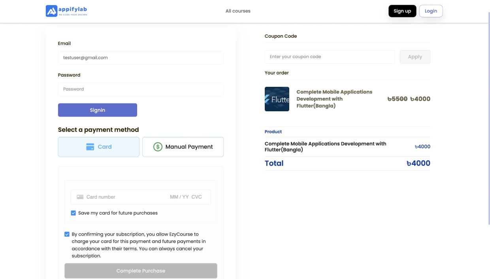This screenshot has width=490, height=279.
Task: Select the Card payment method
Action: (x=99, y=147)
